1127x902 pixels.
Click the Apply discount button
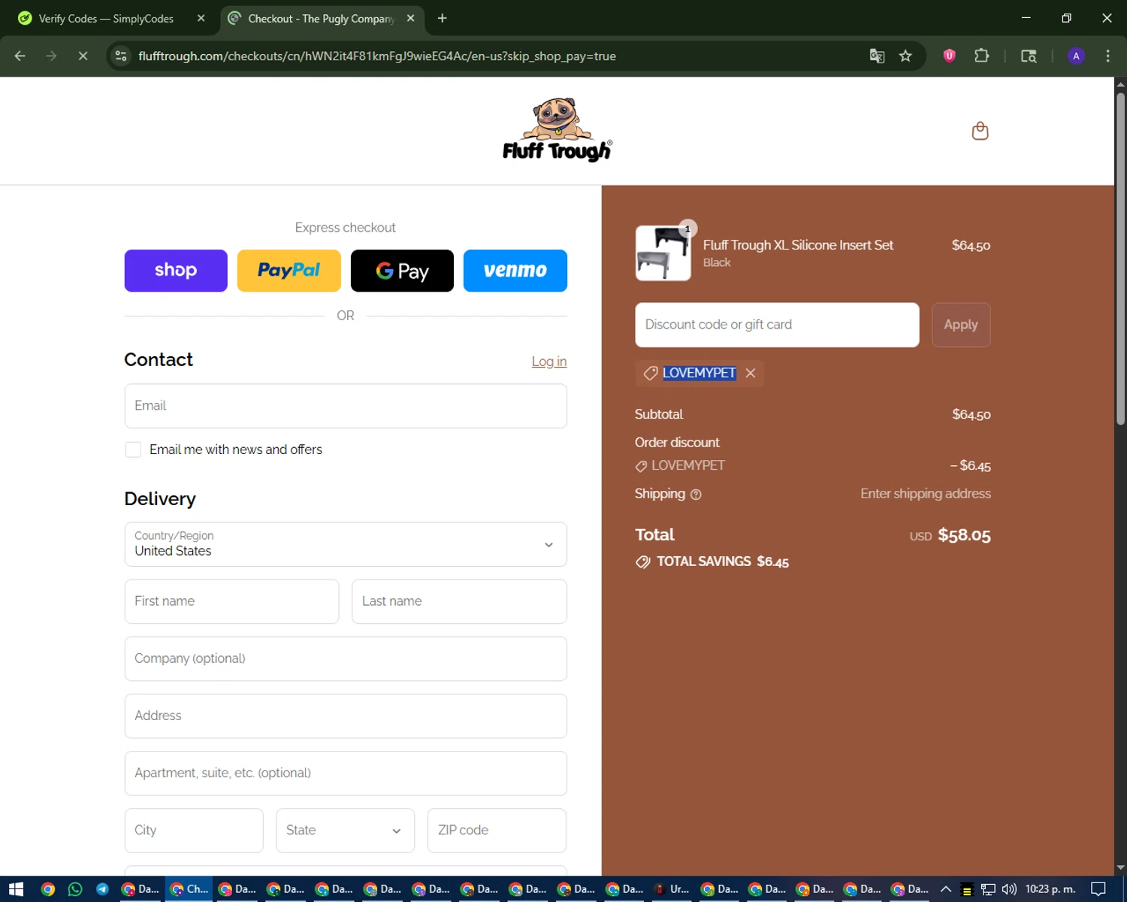[961, 325]
